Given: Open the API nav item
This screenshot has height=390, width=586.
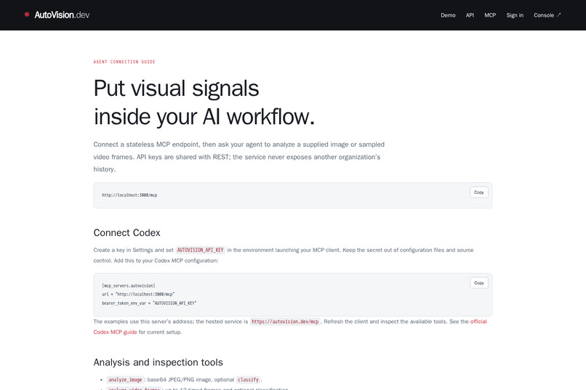Looking at the screenshot, I should 470,15.
